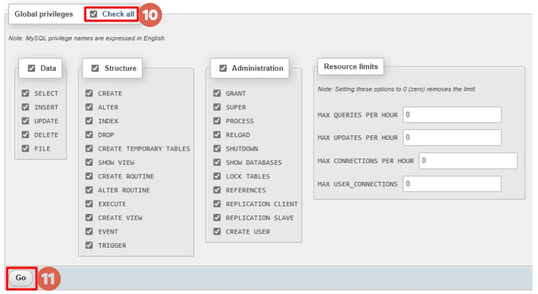
Task: Uncheck the INSERT privilege
Action: (x=25, y=107)
